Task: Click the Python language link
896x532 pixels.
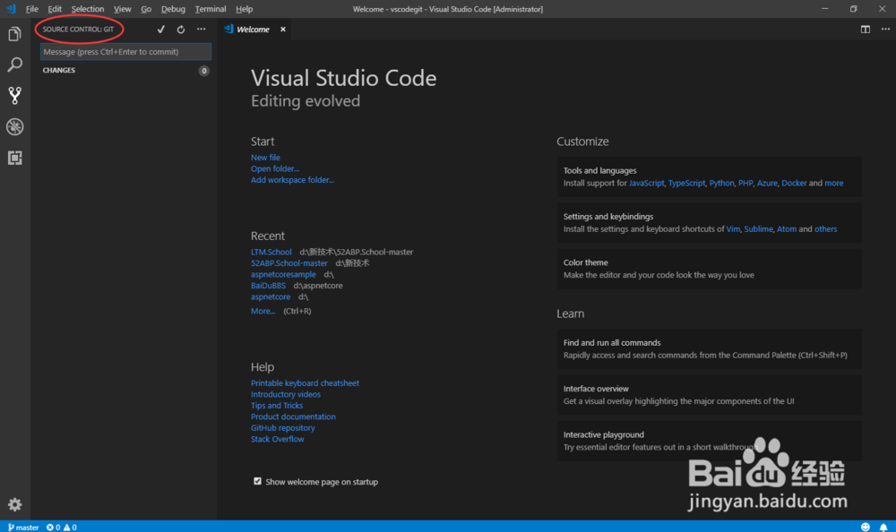Action: tap(721, 183)
